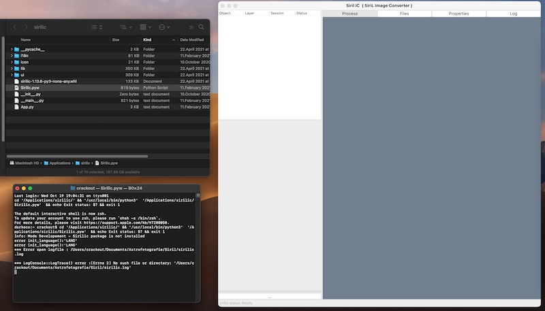Select sirilic-1.13.6-py3-none-any.whl file icon
Screen dimensions: 545x311
16,81
